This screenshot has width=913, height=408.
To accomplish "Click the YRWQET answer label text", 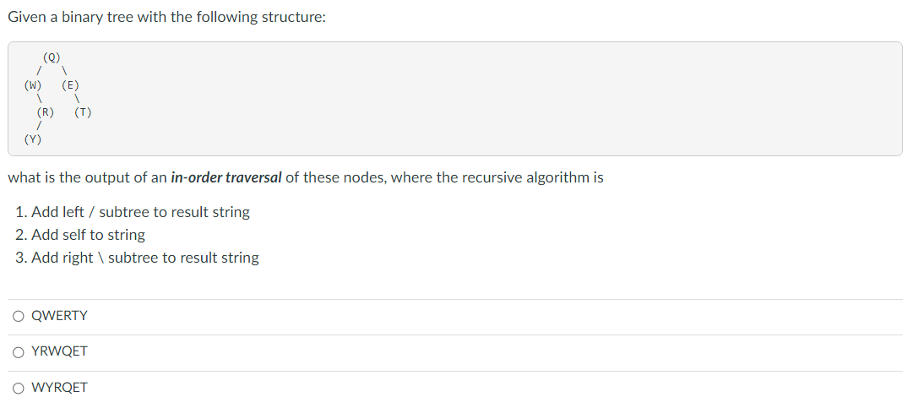I will (59, 351).
